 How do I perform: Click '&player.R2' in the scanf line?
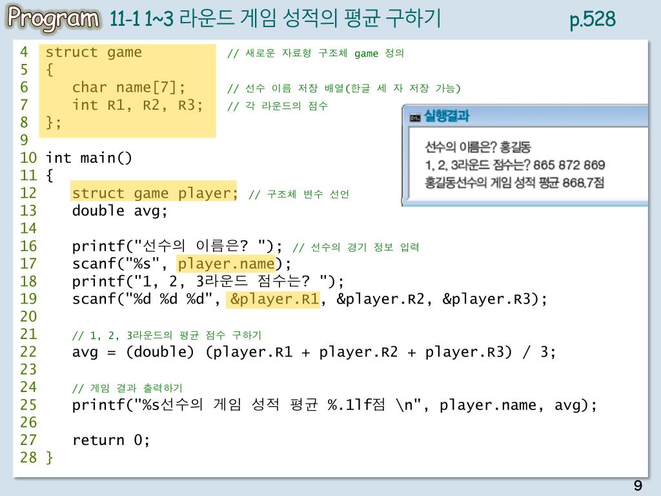(x=380, y=299)
